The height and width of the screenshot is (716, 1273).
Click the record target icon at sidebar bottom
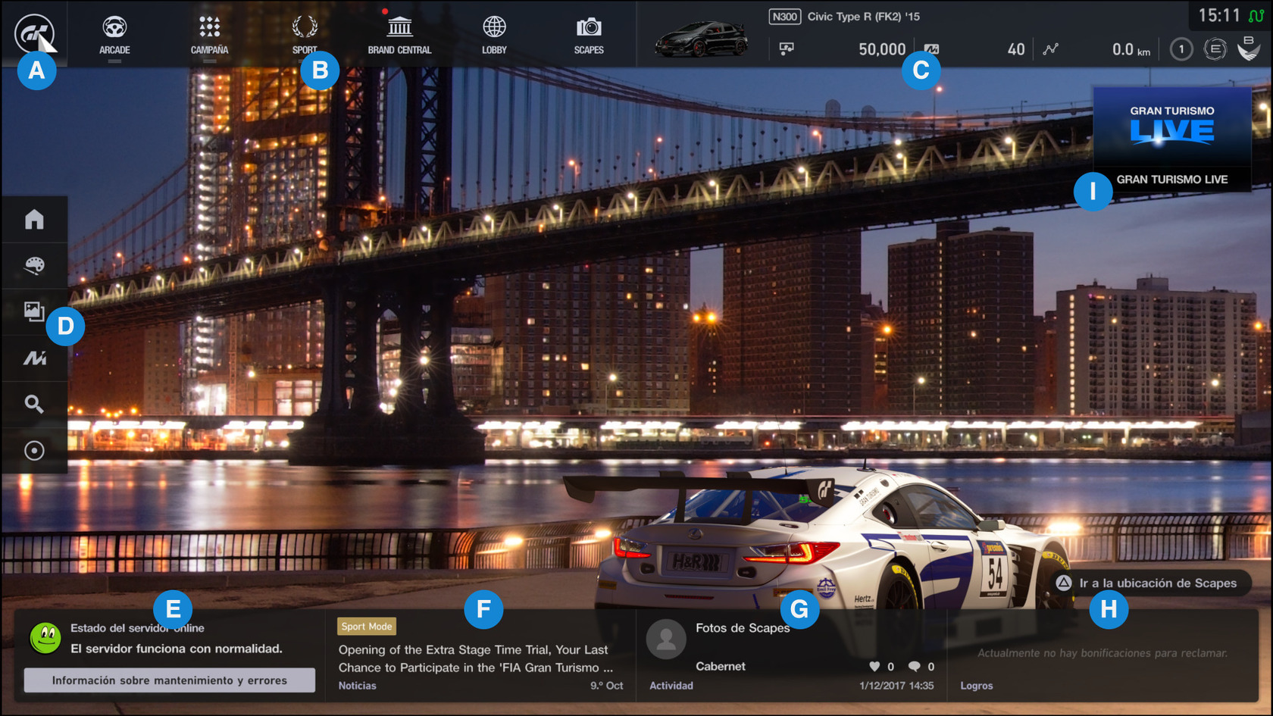[x=34, y=450]
